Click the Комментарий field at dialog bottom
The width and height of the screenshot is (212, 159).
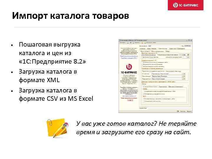[x=169, y=108]
